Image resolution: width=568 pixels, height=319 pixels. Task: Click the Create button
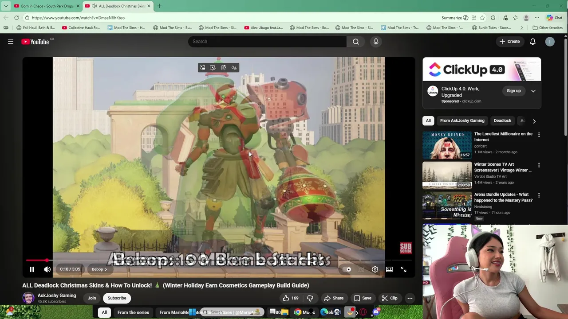pyautogui.click(x=509, y=42)
